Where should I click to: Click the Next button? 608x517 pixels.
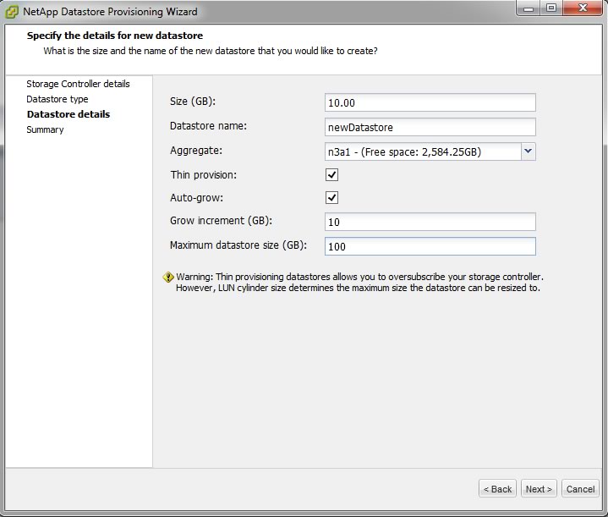coord(539,489)
